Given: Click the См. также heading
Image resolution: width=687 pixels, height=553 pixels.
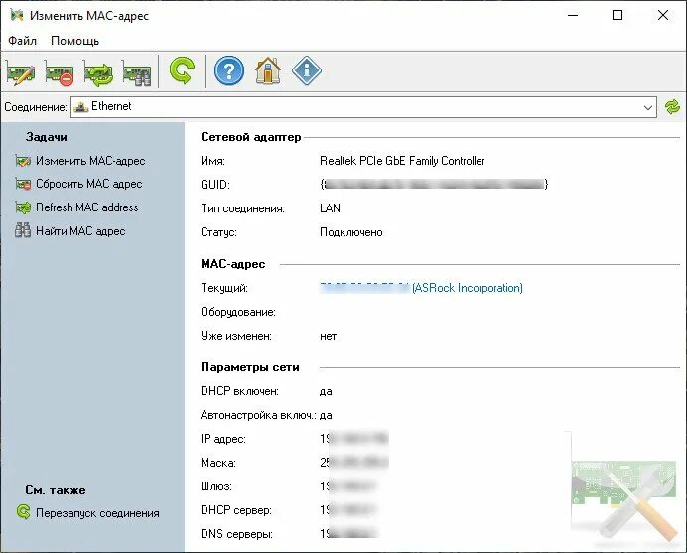Looking at the screenshot, I should (56, 489).
